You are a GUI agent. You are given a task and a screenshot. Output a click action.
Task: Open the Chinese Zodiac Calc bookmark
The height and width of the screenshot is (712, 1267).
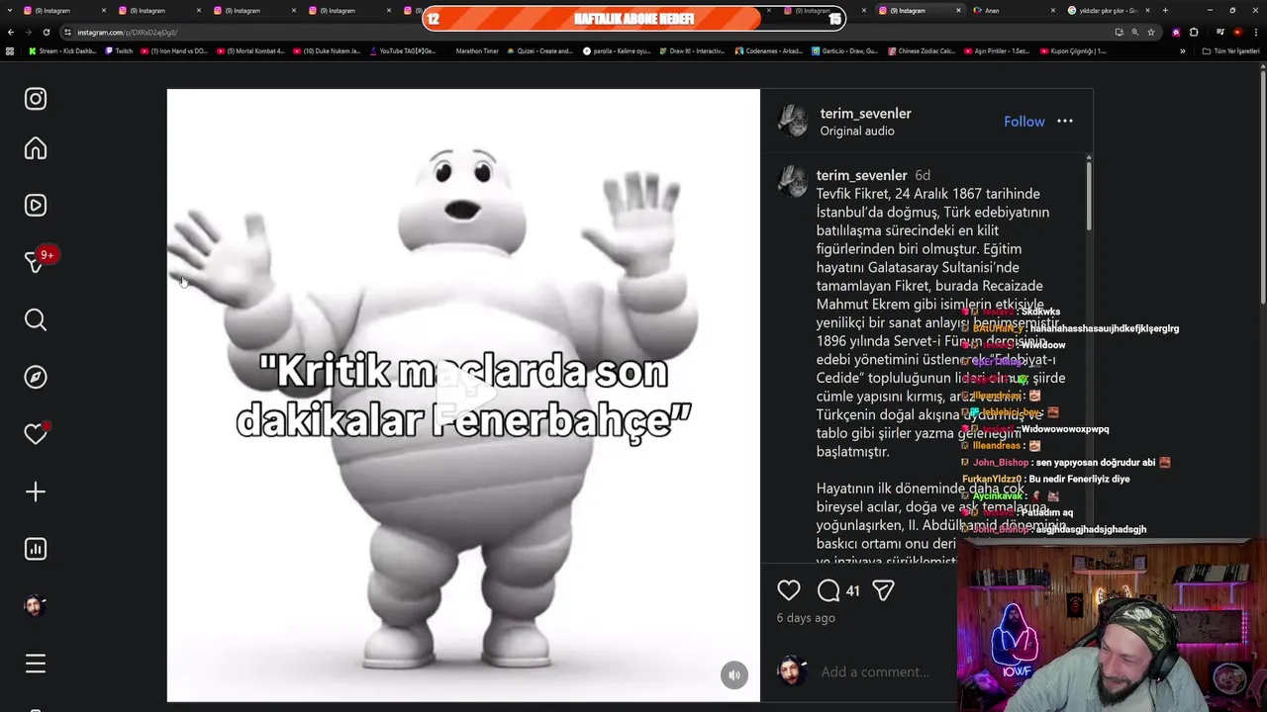[x=922, y=51]
